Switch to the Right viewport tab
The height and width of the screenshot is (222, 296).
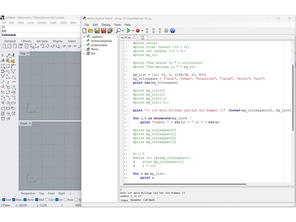click(62, 193)
